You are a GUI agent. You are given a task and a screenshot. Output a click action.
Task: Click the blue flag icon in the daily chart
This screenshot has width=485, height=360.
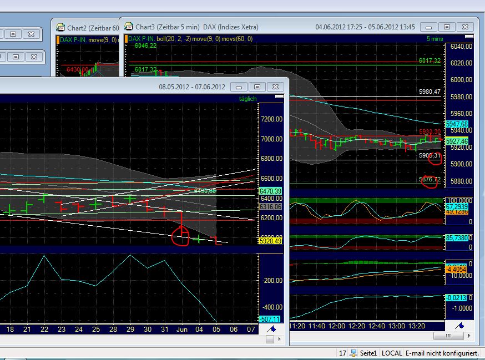coord(271,329)
